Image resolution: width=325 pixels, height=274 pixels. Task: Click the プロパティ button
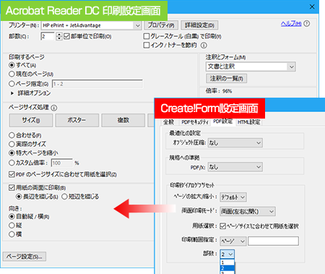click(x=161, y=25)
